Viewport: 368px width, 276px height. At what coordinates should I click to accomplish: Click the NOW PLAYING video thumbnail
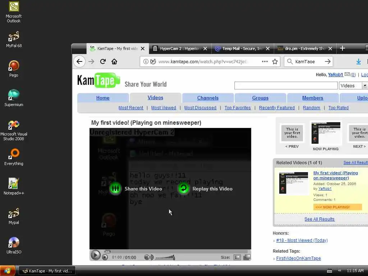(326, 133)
